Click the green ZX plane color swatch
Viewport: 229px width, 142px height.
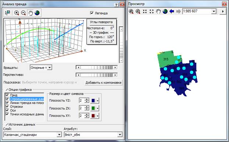click(93, 108)
